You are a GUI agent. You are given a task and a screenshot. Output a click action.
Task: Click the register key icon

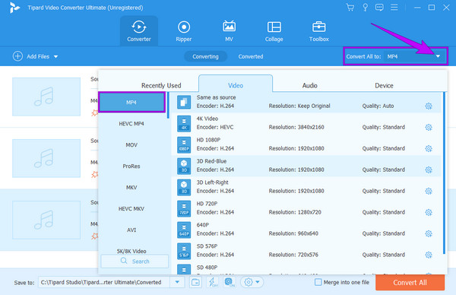click(365, 8)
